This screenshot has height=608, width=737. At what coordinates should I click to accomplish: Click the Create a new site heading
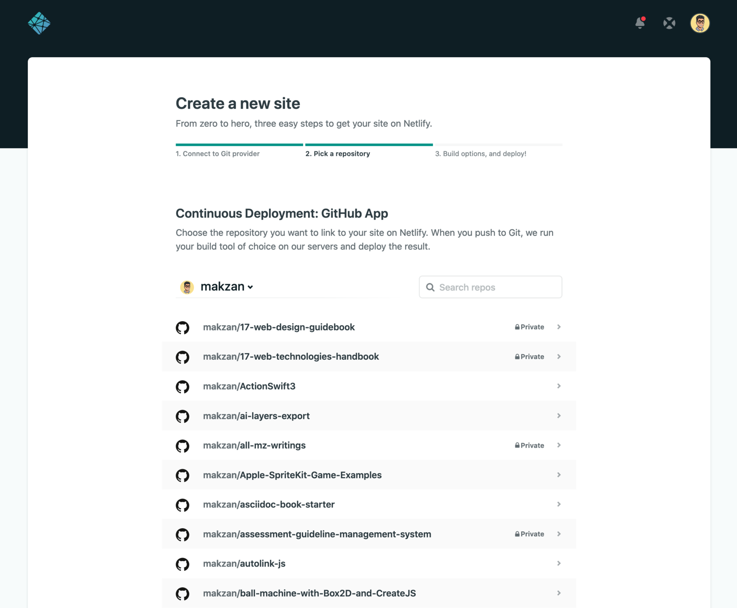238,103
